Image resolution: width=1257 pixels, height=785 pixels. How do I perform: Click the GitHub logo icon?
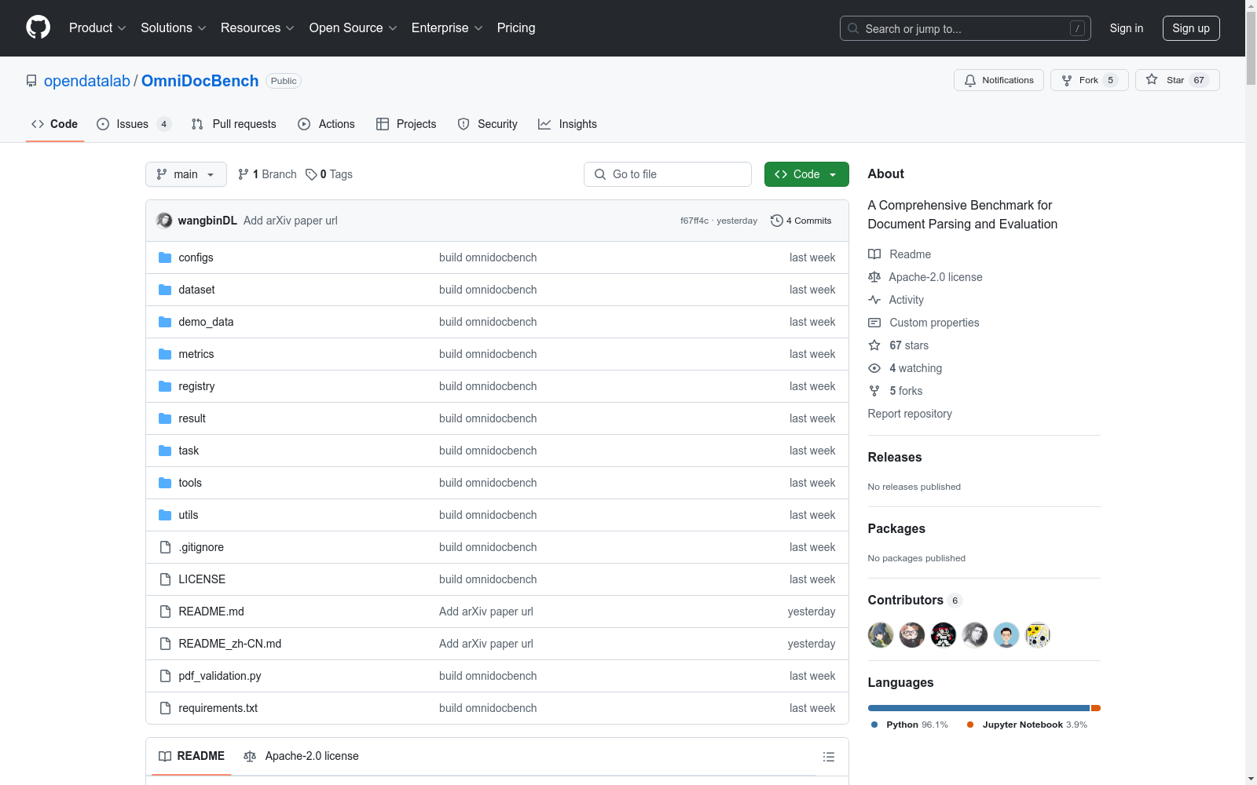pyautogui.click(x=38, y=27)
